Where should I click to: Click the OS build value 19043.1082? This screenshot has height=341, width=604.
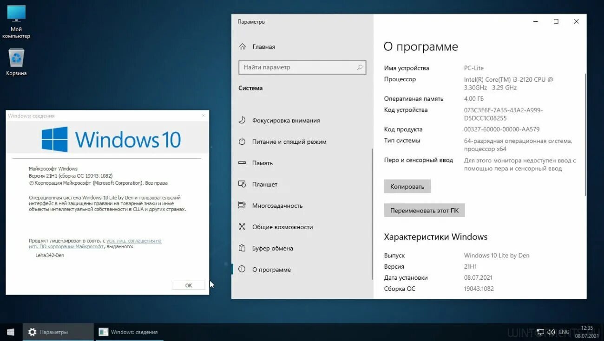pyautogui.click(x=479, y=289)
